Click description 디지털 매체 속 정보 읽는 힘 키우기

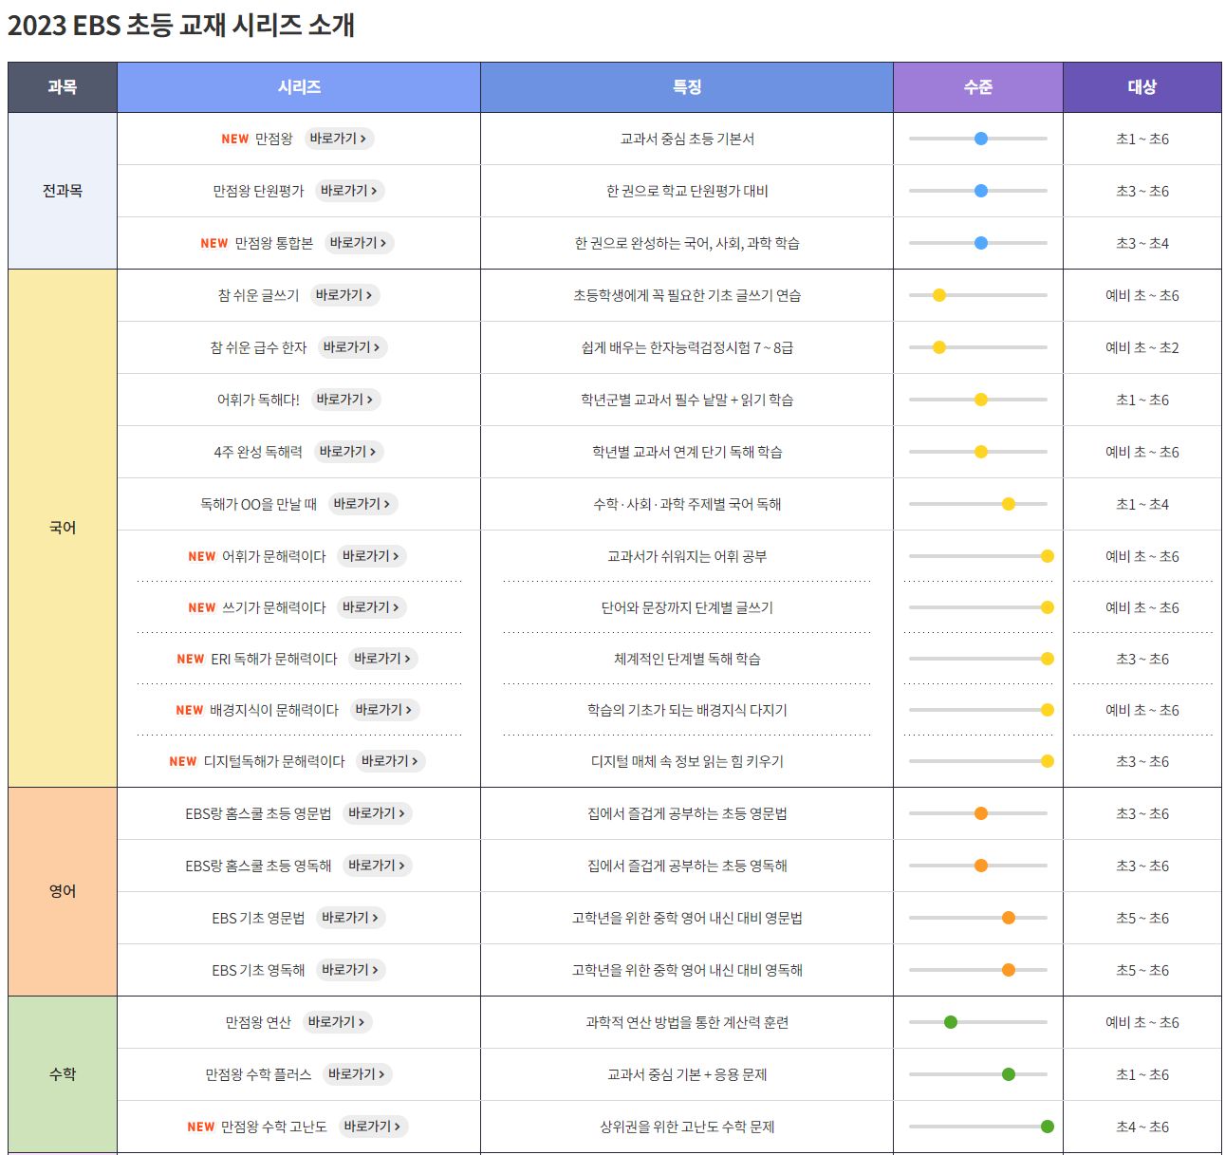tap(687, 761)
